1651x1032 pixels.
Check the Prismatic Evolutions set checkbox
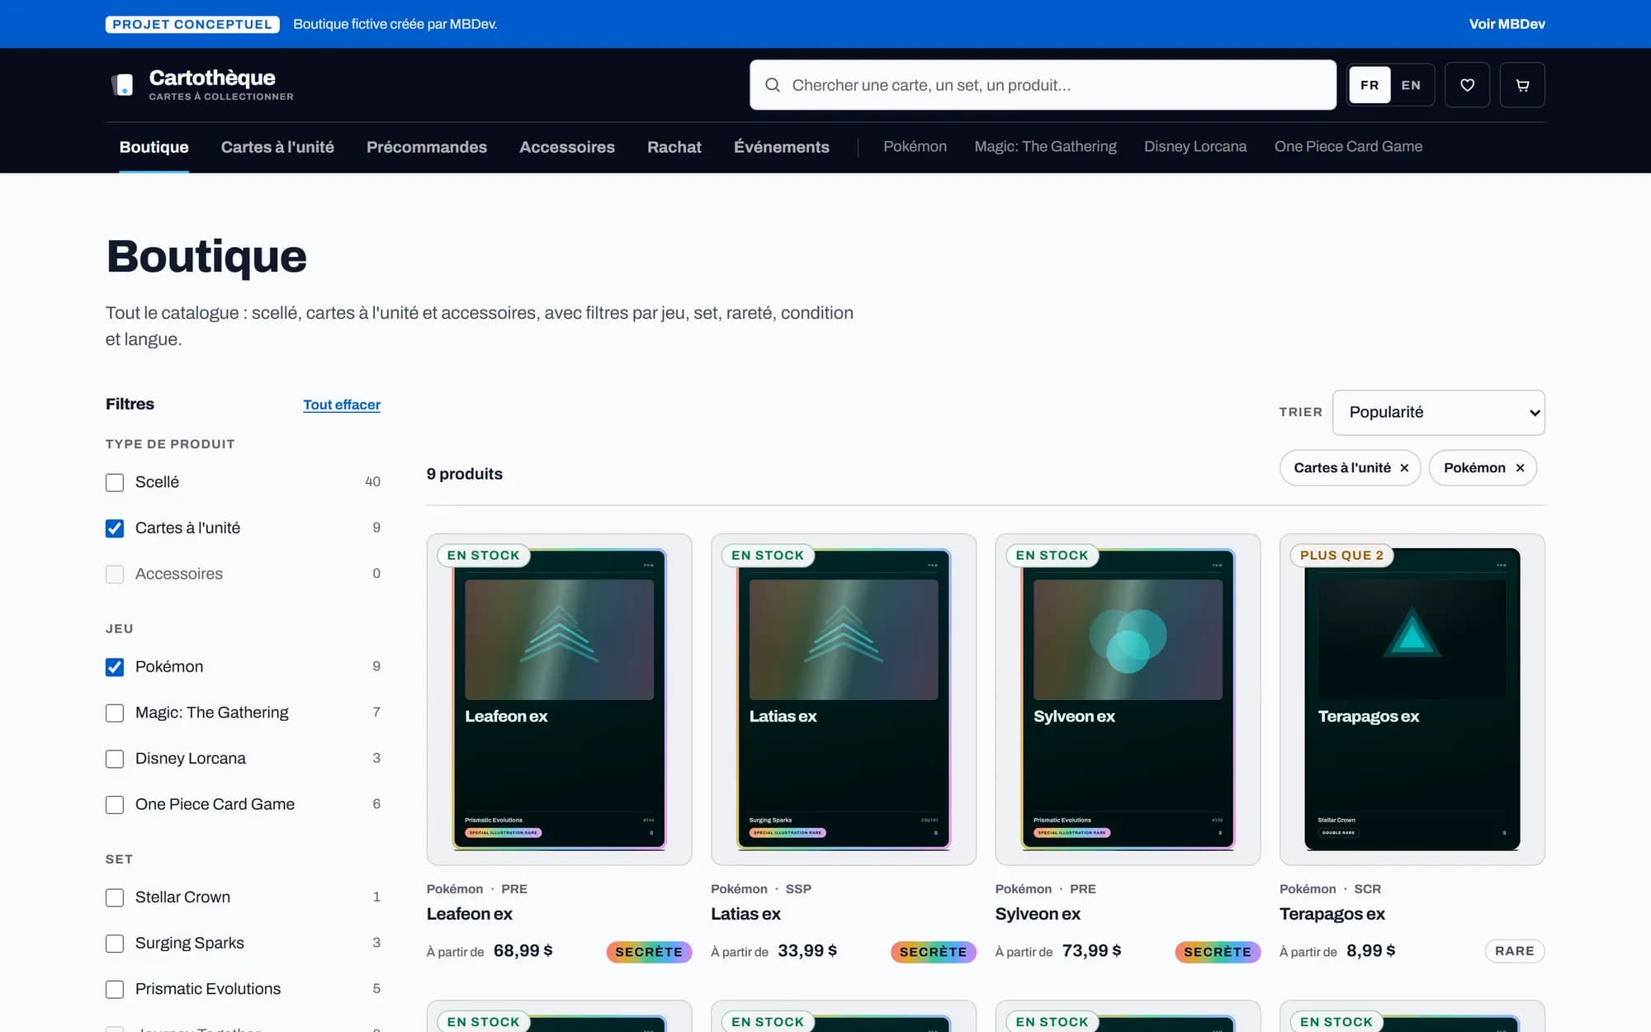pyautogui.click(x=115, y=989)
